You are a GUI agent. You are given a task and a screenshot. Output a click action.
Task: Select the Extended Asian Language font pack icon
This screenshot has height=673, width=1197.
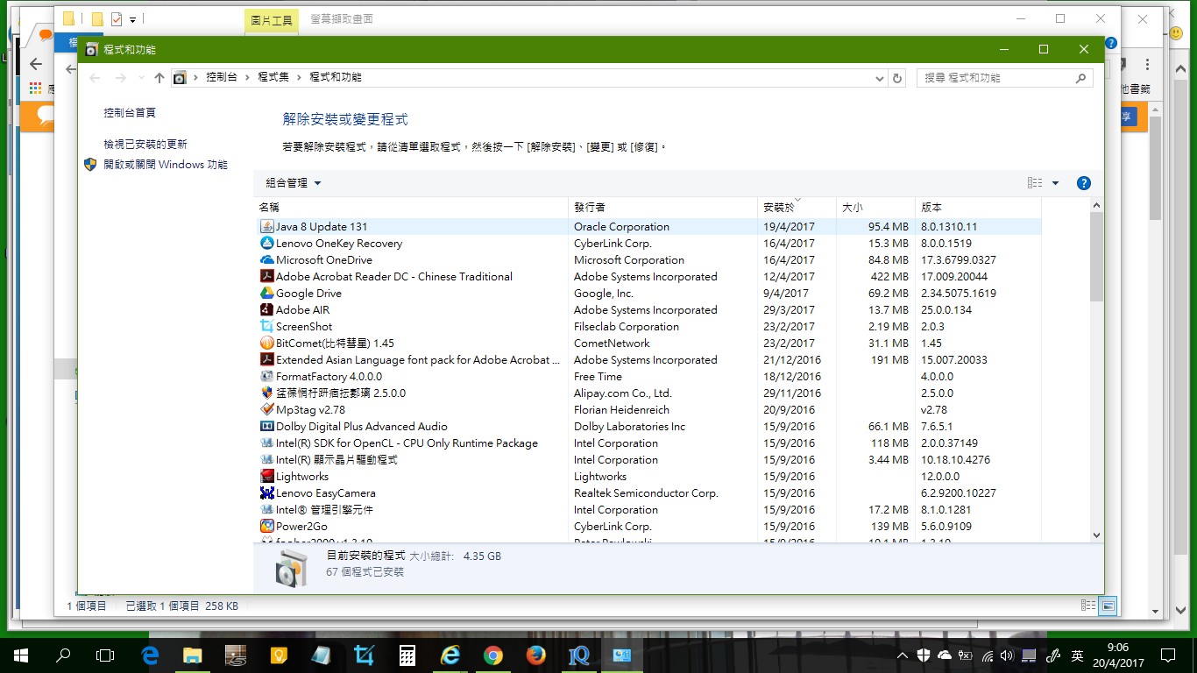267,360
